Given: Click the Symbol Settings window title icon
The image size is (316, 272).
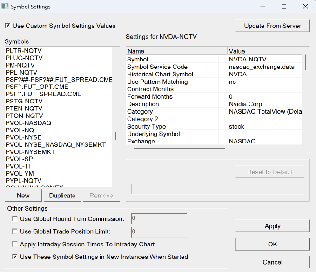Looking at the screenshot, I should 5,7.
